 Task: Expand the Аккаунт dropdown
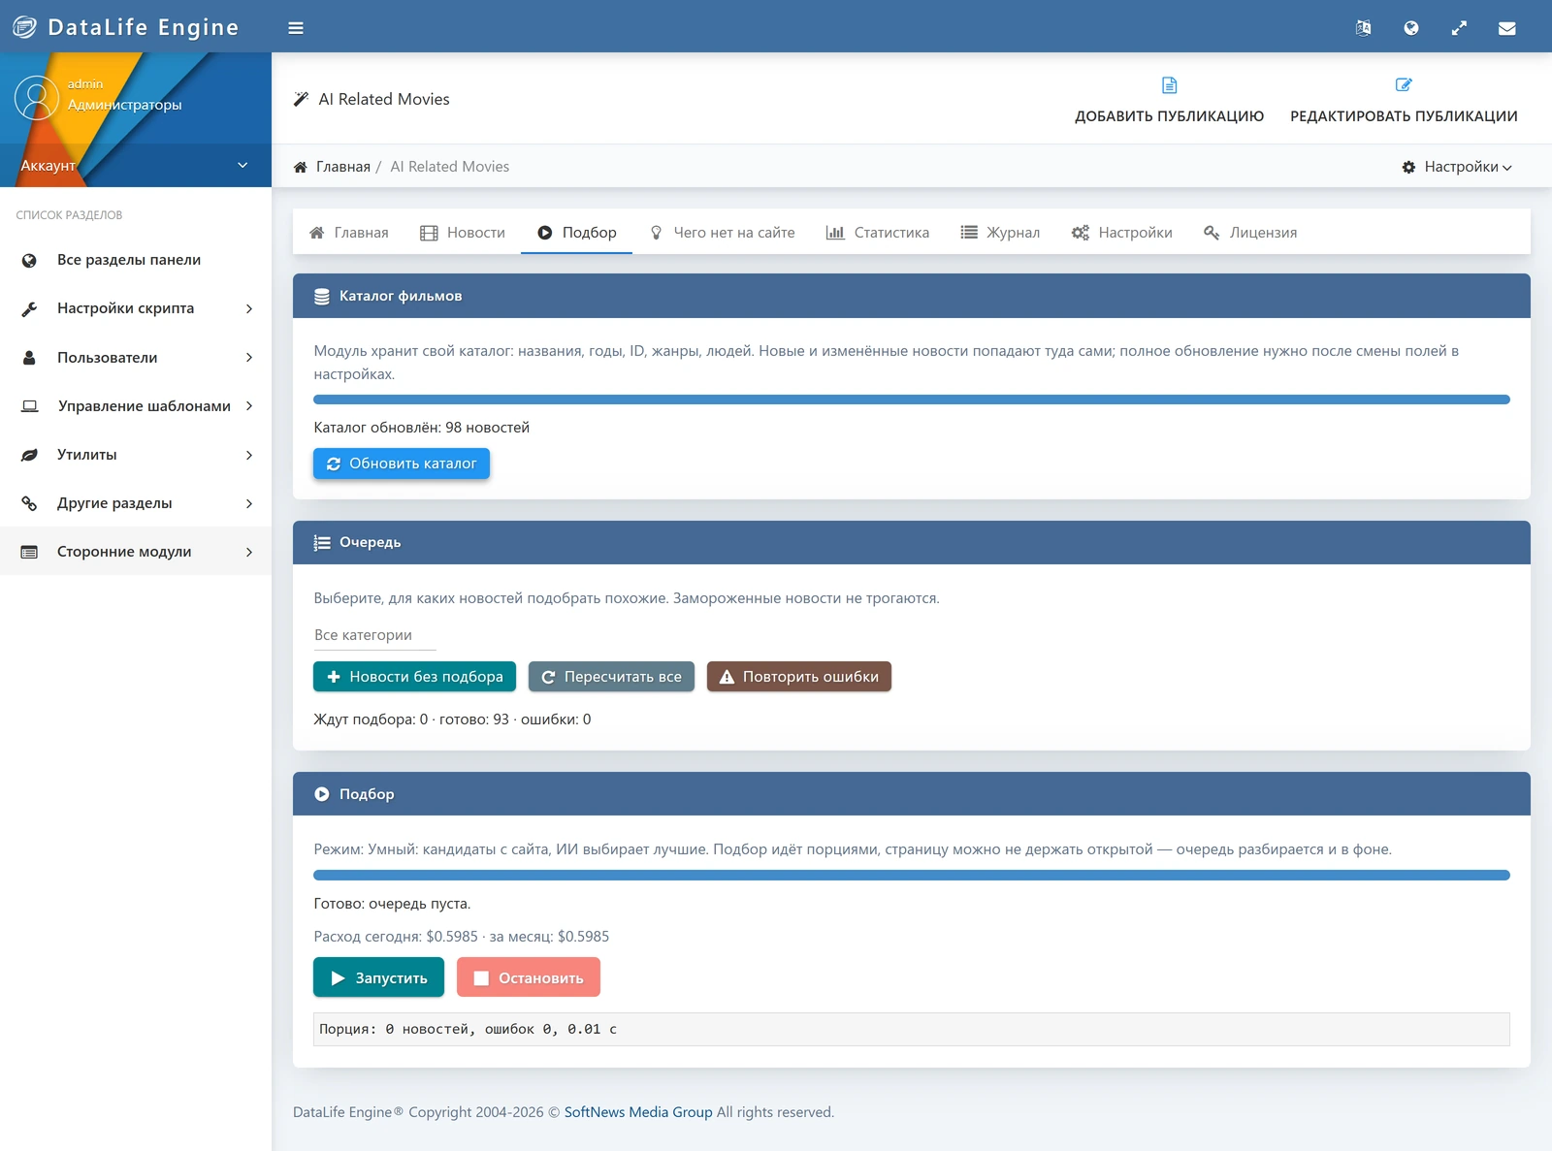tap(136, 166)
